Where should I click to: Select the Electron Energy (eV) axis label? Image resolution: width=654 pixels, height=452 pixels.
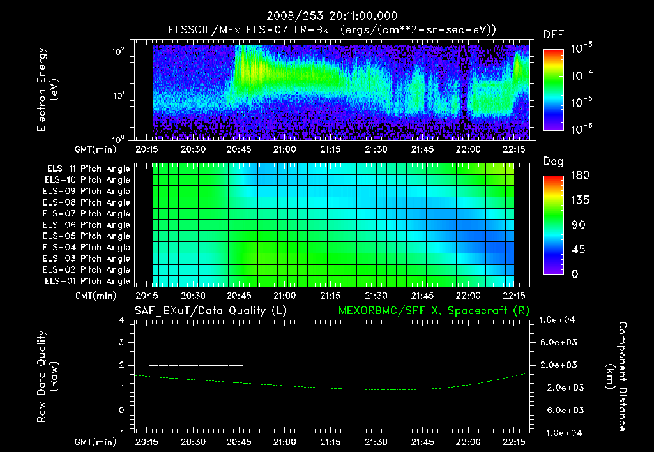click(x=47, y=89)
